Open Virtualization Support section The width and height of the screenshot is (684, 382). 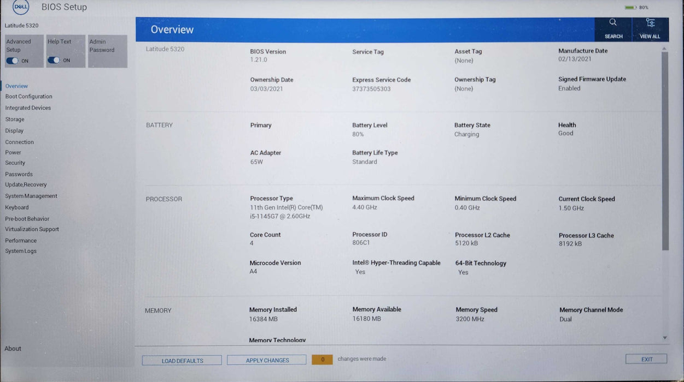pyautogui.click(x=32, y=230)
